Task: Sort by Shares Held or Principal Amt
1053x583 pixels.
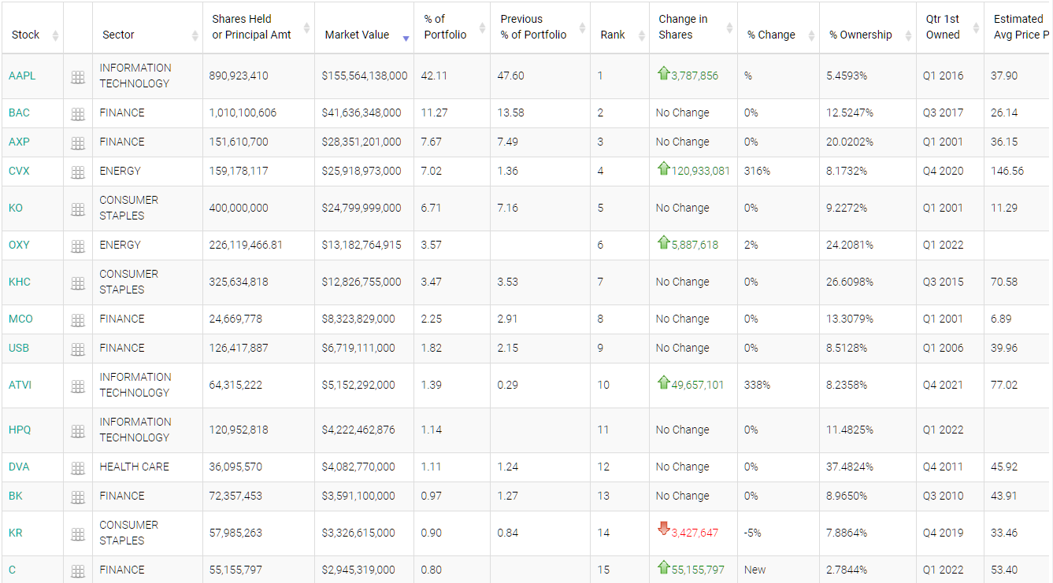Action: pos(258,28)
